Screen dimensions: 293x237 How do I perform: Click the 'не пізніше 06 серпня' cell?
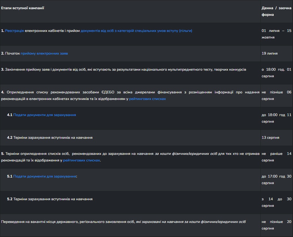pos(276,96)
